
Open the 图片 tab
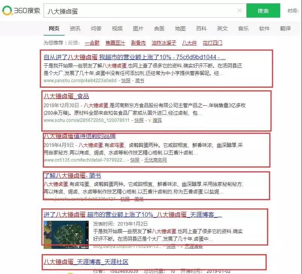point(138,28)
